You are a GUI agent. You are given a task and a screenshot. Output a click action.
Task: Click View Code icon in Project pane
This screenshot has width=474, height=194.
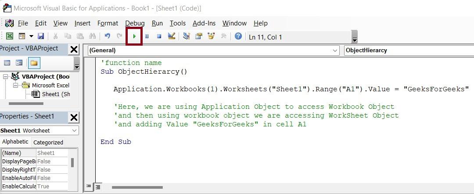click(x=7, y=63)
